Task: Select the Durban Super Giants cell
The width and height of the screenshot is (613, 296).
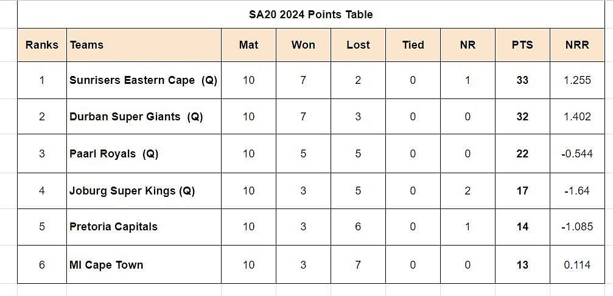Action: (144, 116)
